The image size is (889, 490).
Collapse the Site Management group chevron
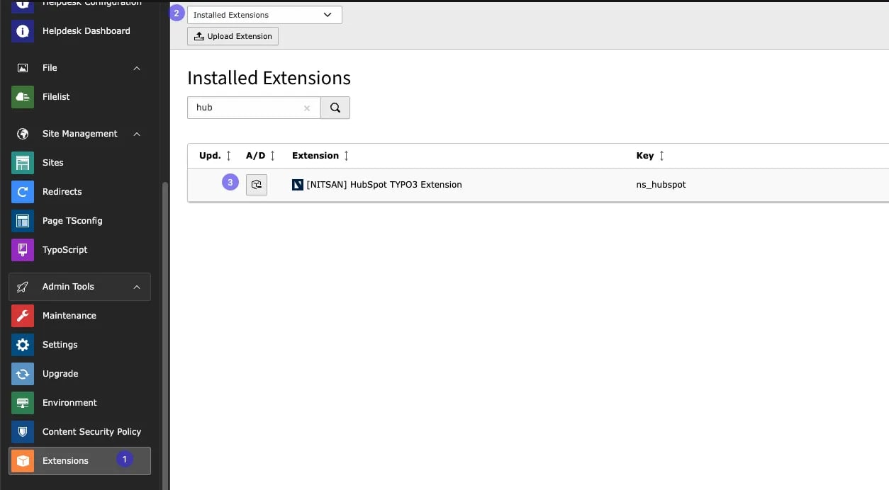pyautogui.click(x=137, y=134)
